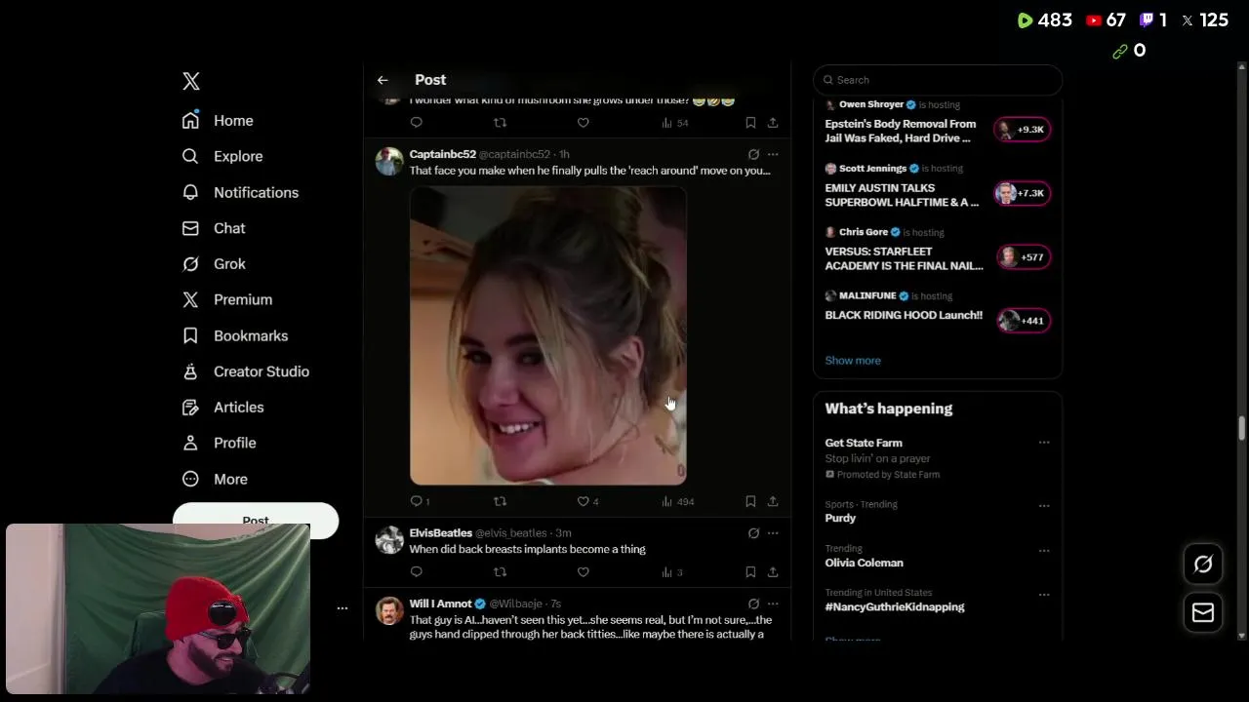Click the +9.3K listeners badge
The image size is (1249, 702).
tap(1022, 130)
